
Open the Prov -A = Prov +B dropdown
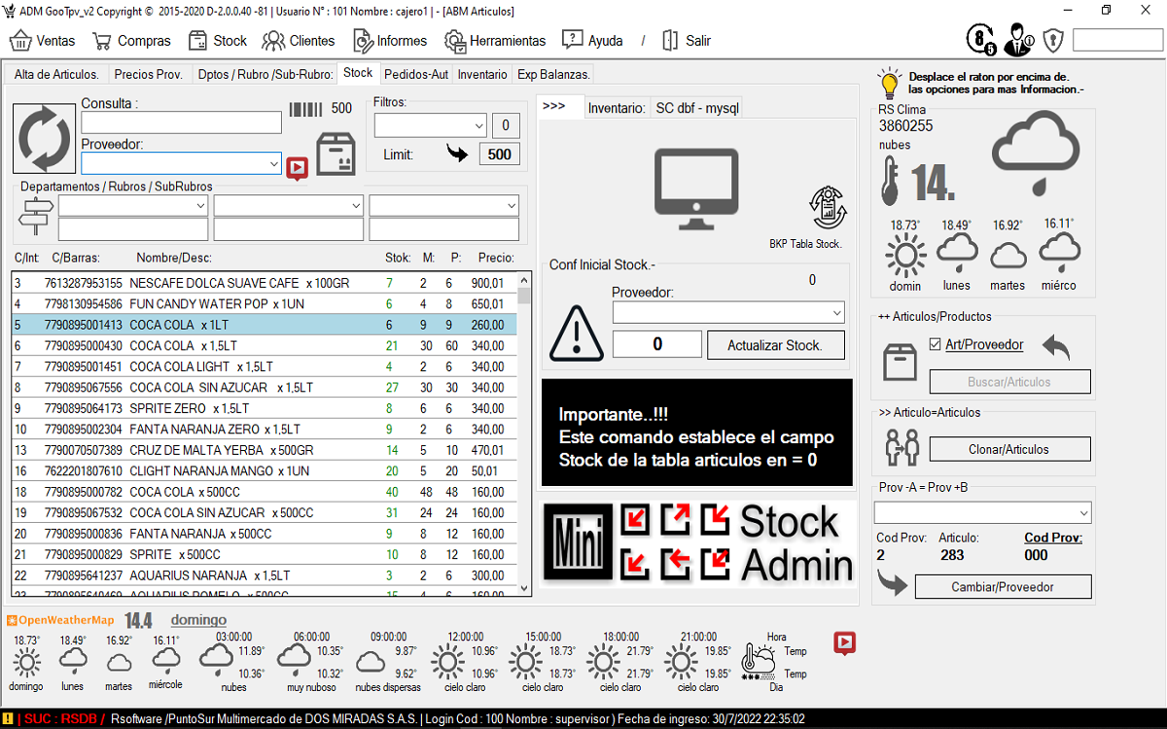pyautogui.click(x=1084, y=513)
